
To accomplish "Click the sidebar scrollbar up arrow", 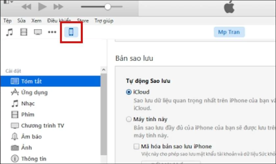I will (x=104, y=70).
